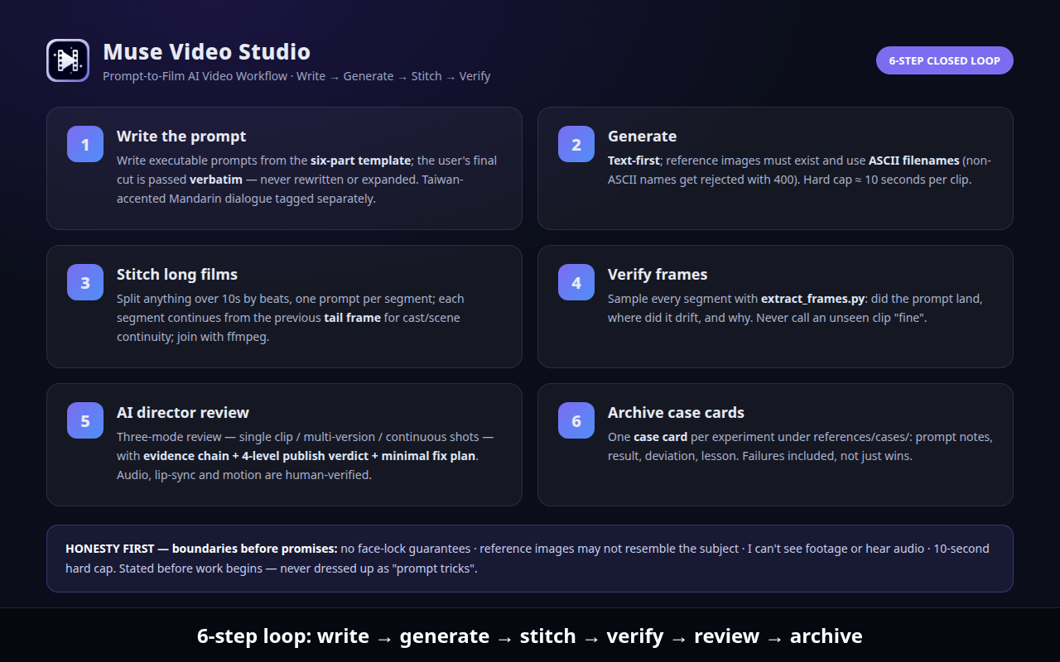Click the bold verbatim word
Image resolution: width=1060 pixels, height=662 pixels.
click(x=215, y=180)
